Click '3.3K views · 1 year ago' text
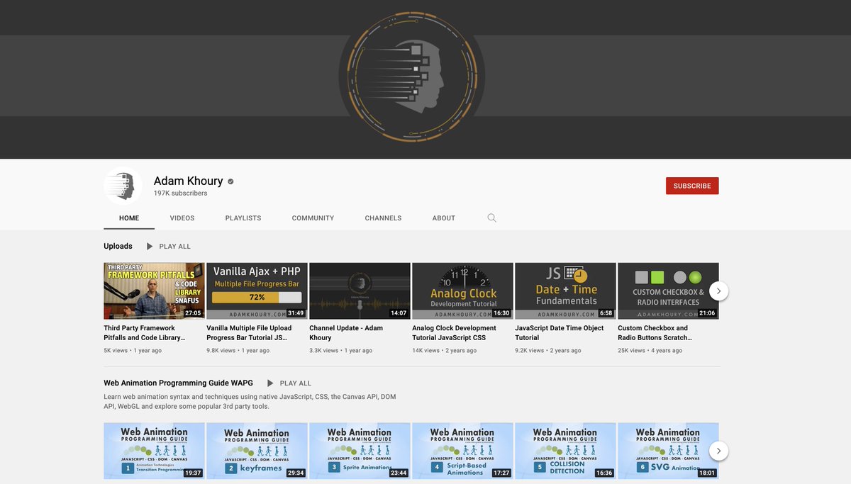Viewport: 851px width, 484px height. (341, 351)
